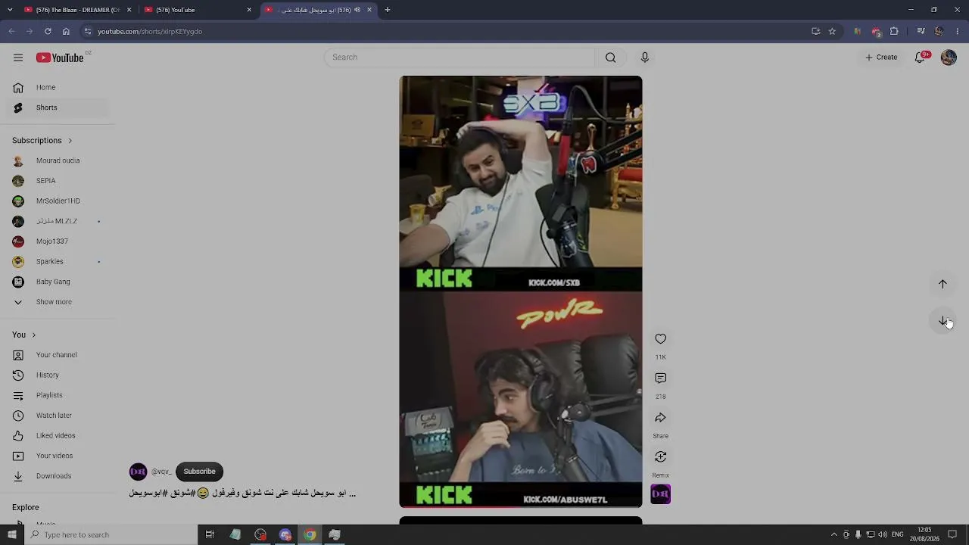Open the Mourad oudia subscription
This screenshot has width=969, height=545.
[x=58, y=160]
